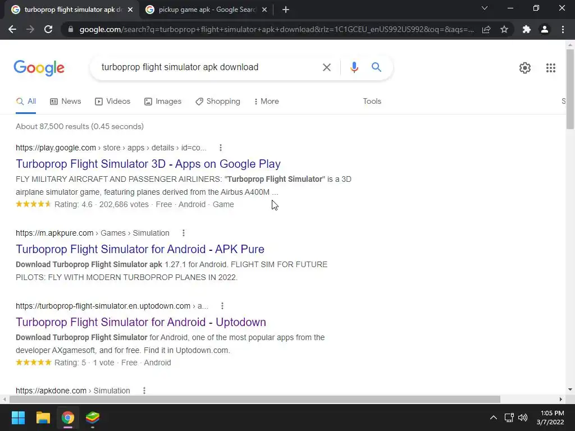Screen dimensions: 575x431
Task: Select the All results tab
Action: click(x=26, y=102)
